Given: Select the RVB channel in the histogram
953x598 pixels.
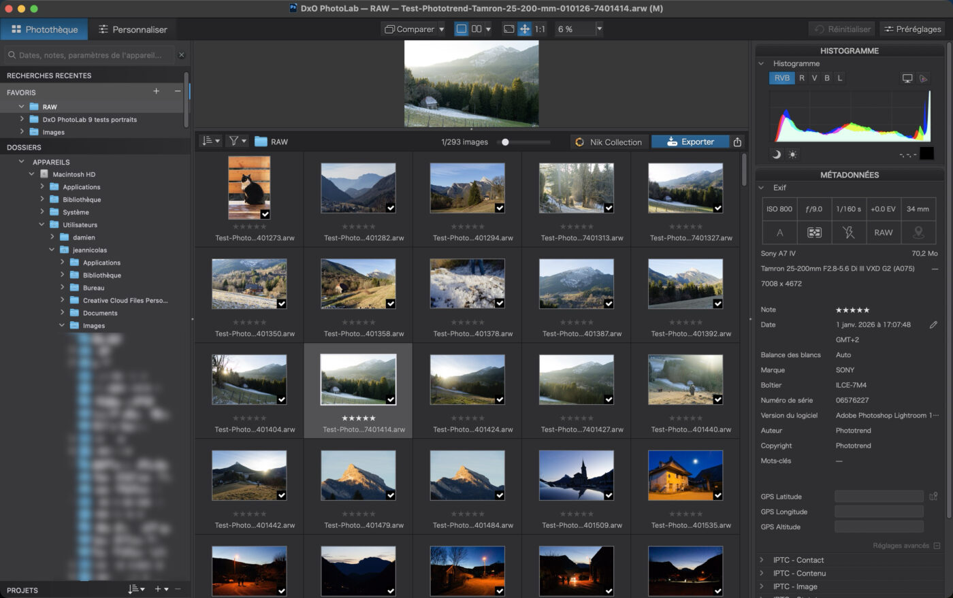Looking at the screenshot, I should [781, 78].
